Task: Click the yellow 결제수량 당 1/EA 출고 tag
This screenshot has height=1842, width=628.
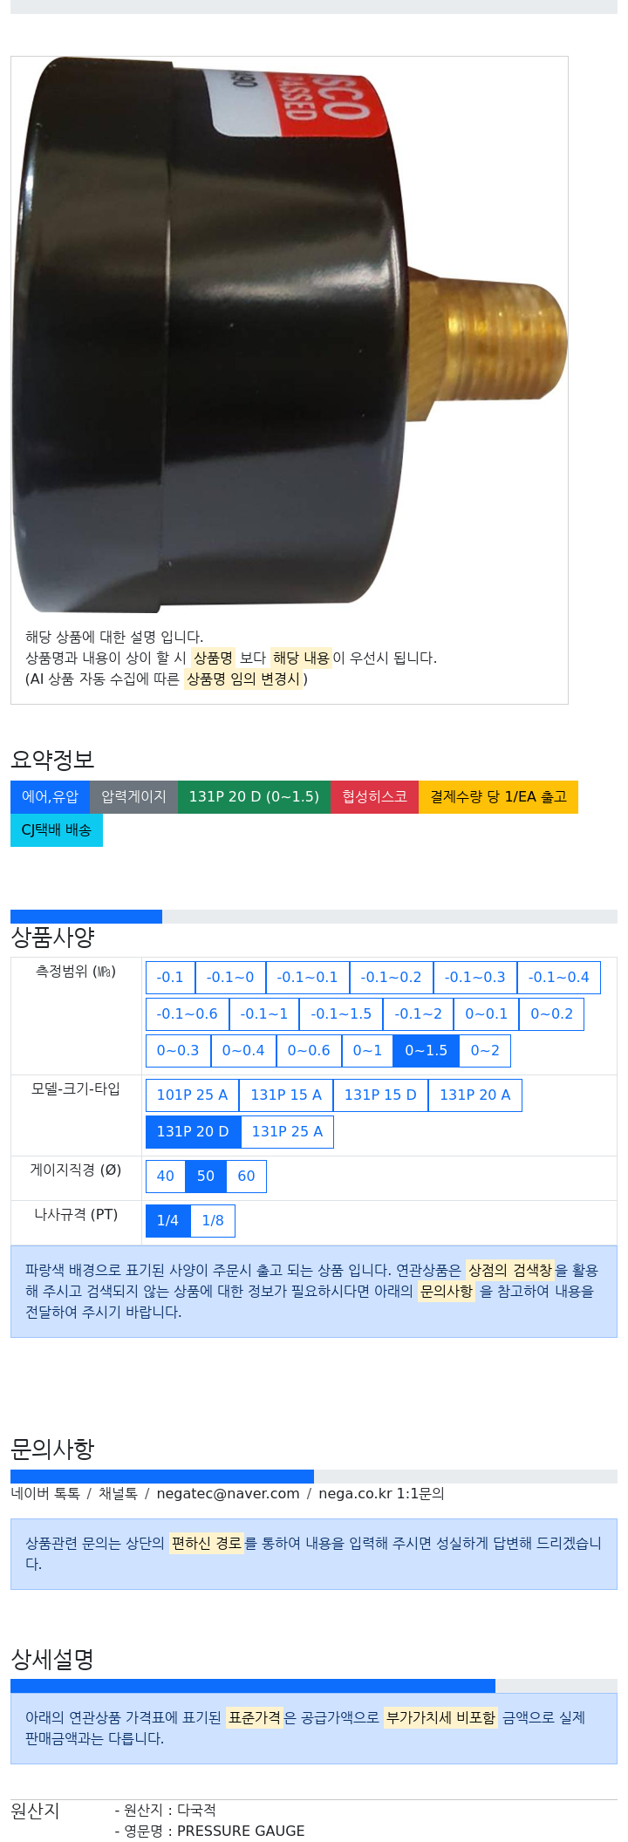Action: click(498, 797)
